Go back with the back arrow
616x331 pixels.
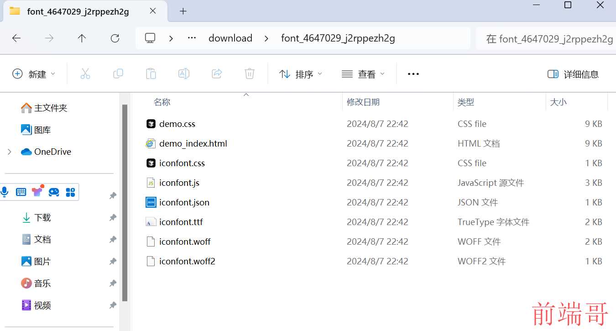[16, 38]
